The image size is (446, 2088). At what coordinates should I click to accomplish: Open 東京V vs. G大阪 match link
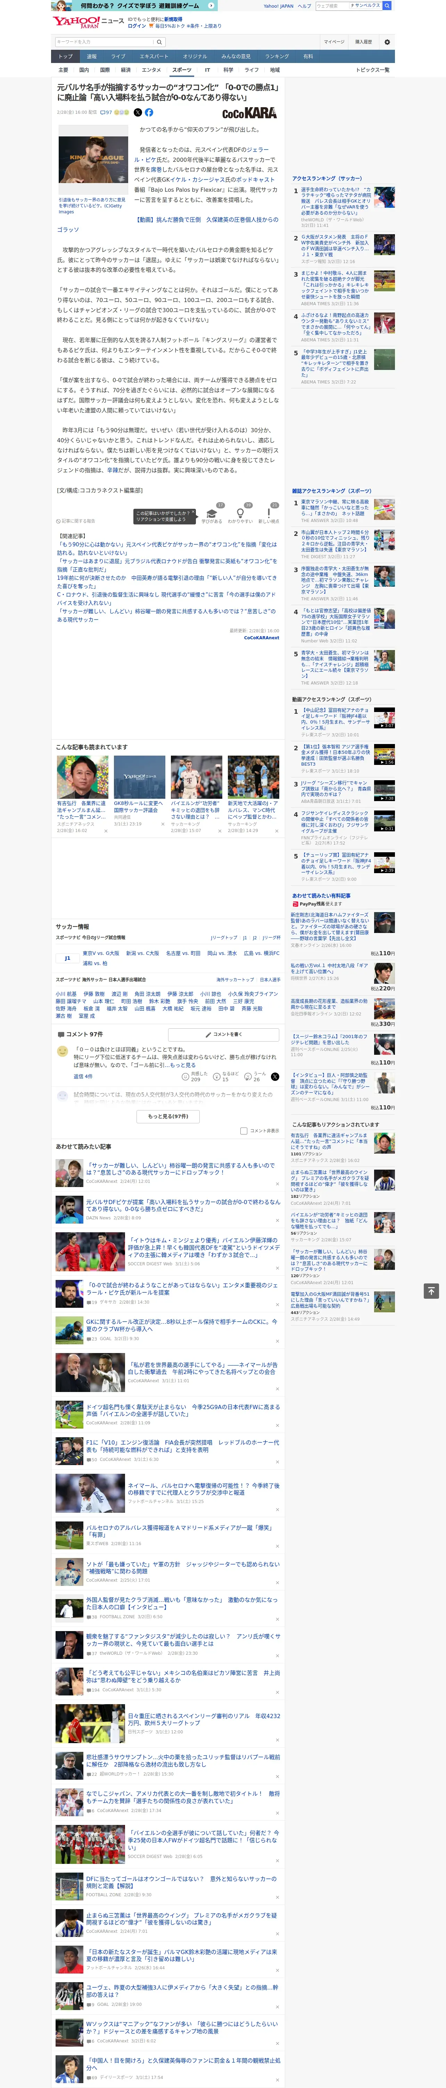pyautogui.click(x=101, y=953)
